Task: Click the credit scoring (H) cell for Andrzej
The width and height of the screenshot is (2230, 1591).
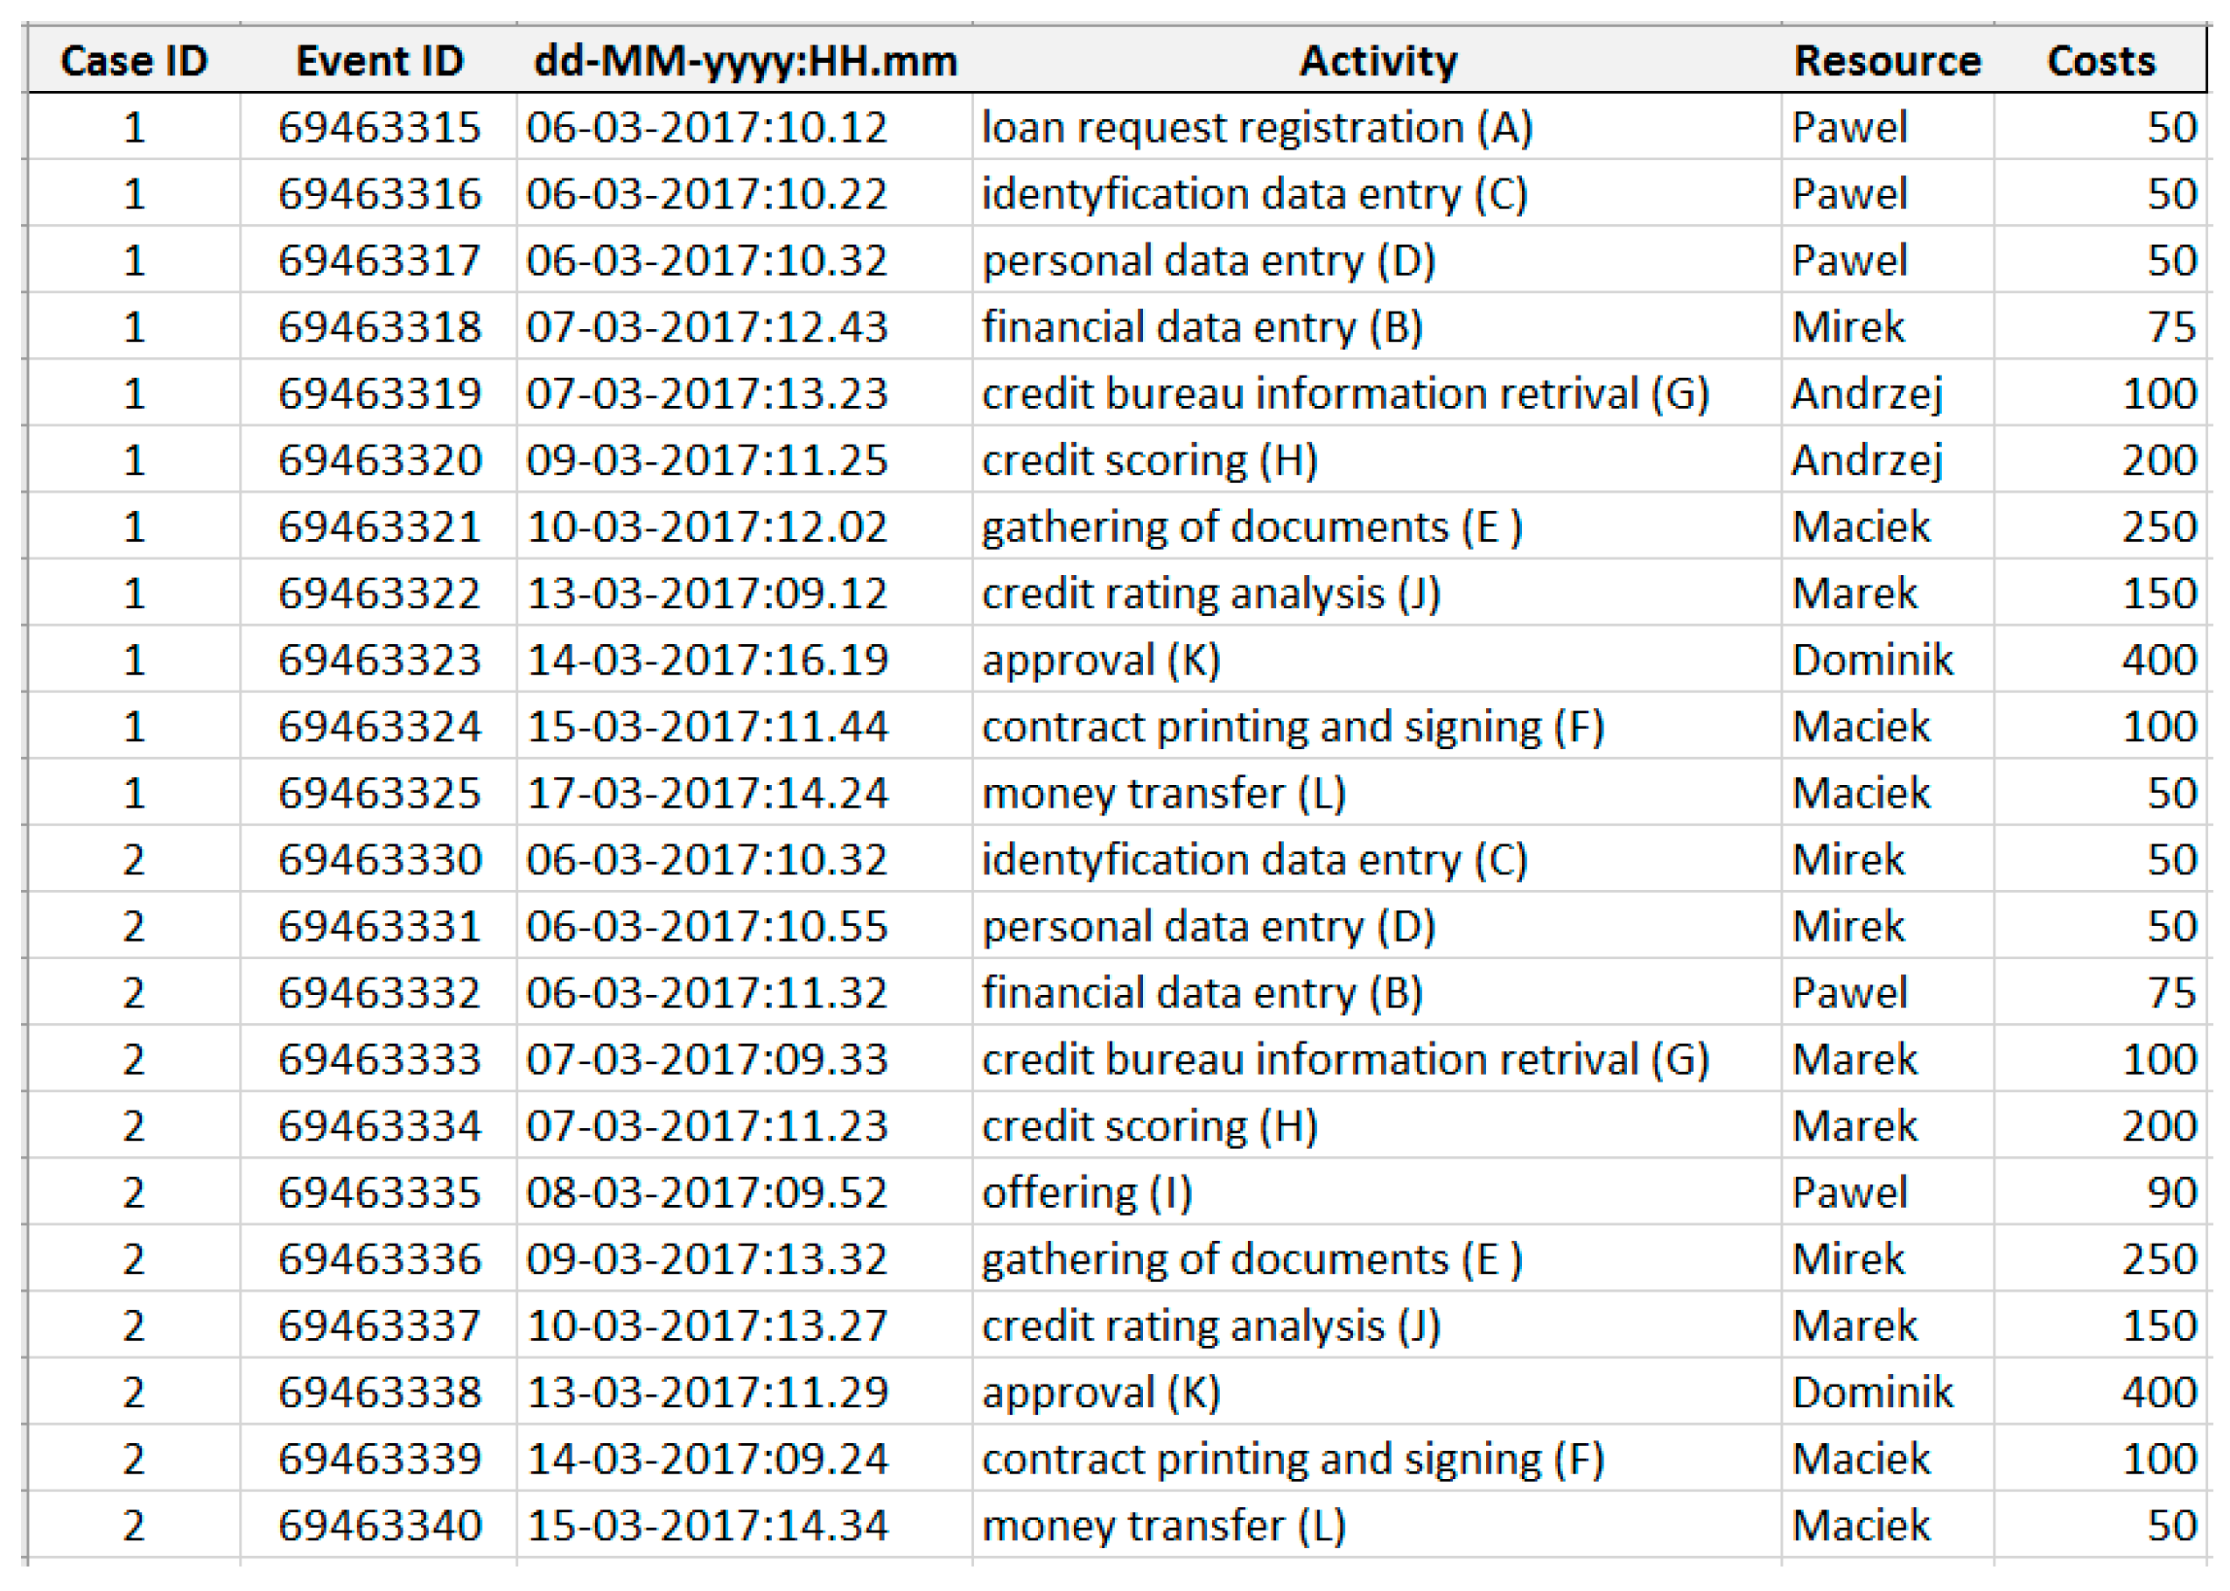Action: (x=1377, y=460)
